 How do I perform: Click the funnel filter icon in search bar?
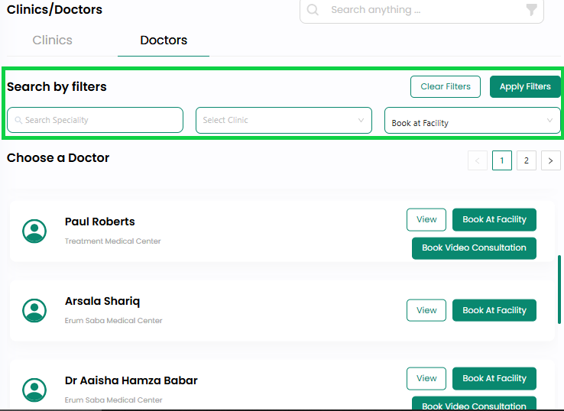[531, 10]
